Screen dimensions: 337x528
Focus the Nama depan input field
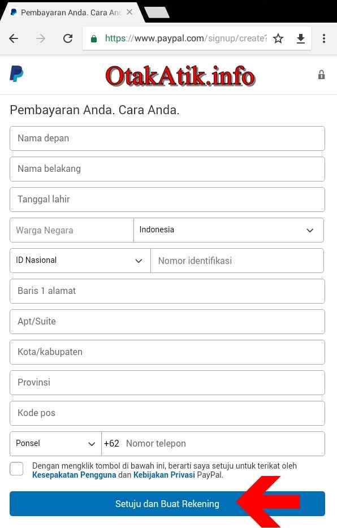point(167,139)
